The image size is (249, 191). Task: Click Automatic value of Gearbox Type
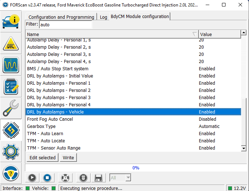point(209,126)
